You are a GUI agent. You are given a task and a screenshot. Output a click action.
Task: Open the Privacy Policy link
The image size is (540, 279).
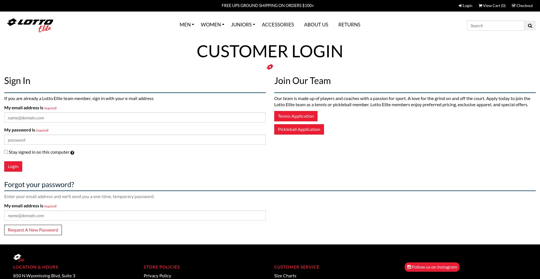157,276
